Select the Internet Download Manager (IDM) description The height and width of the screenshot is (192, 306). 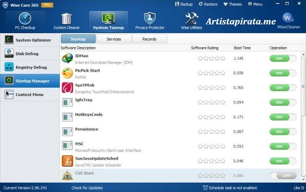pyautogui.click(x=104, y=62)
